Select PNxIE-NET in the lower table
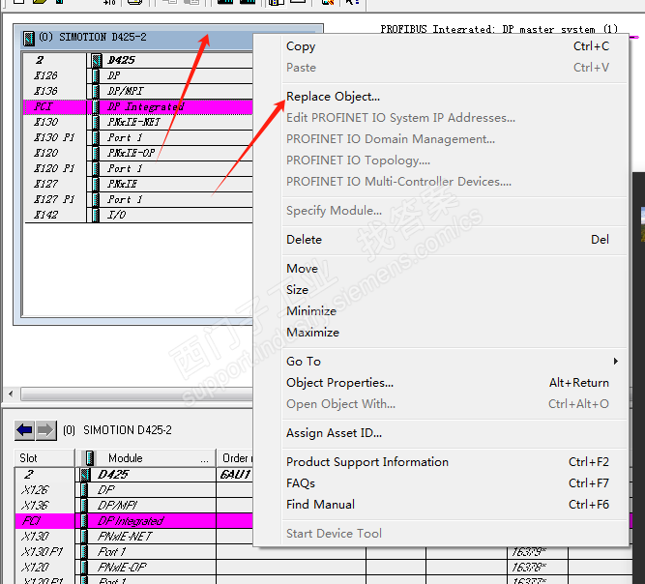 (x=124, y=537)
